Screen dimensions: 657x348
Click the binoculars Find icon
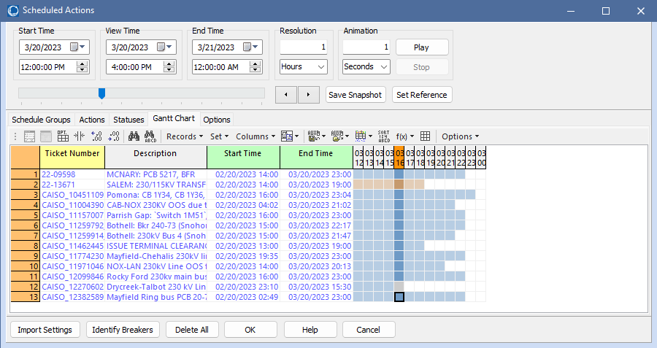134,136
